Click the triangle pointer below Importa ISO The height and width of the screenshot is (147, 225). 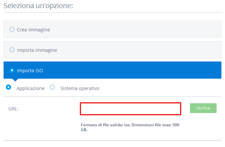[15, 80]
